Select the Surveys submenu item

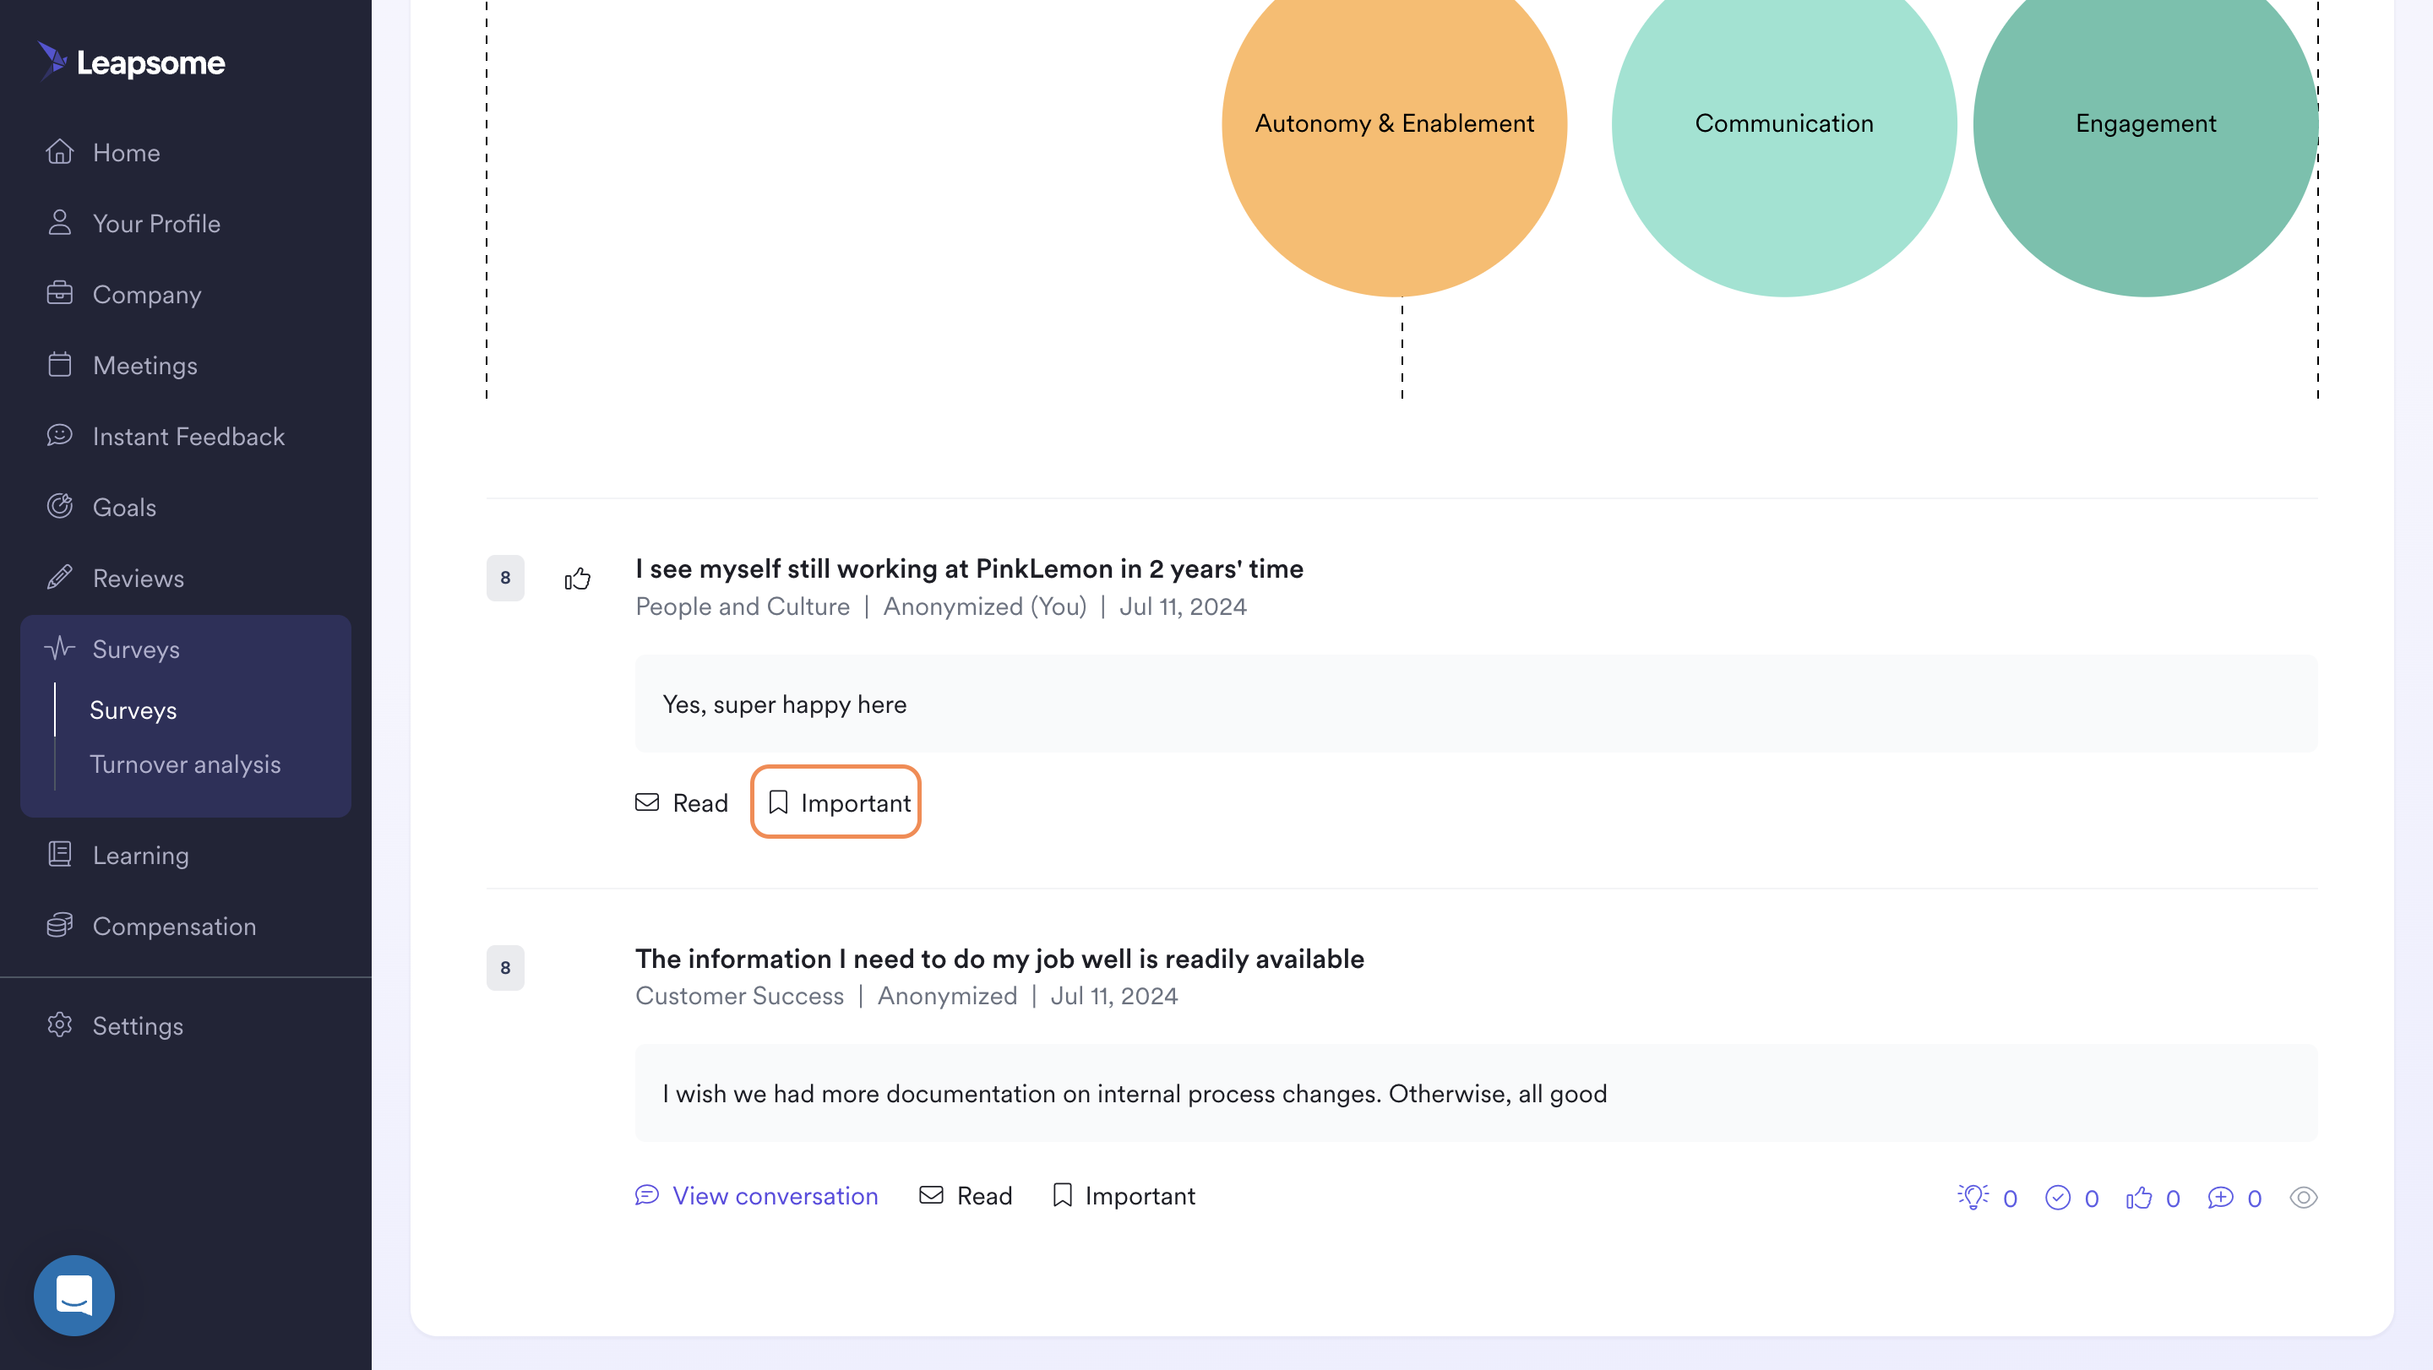point(133,710)
